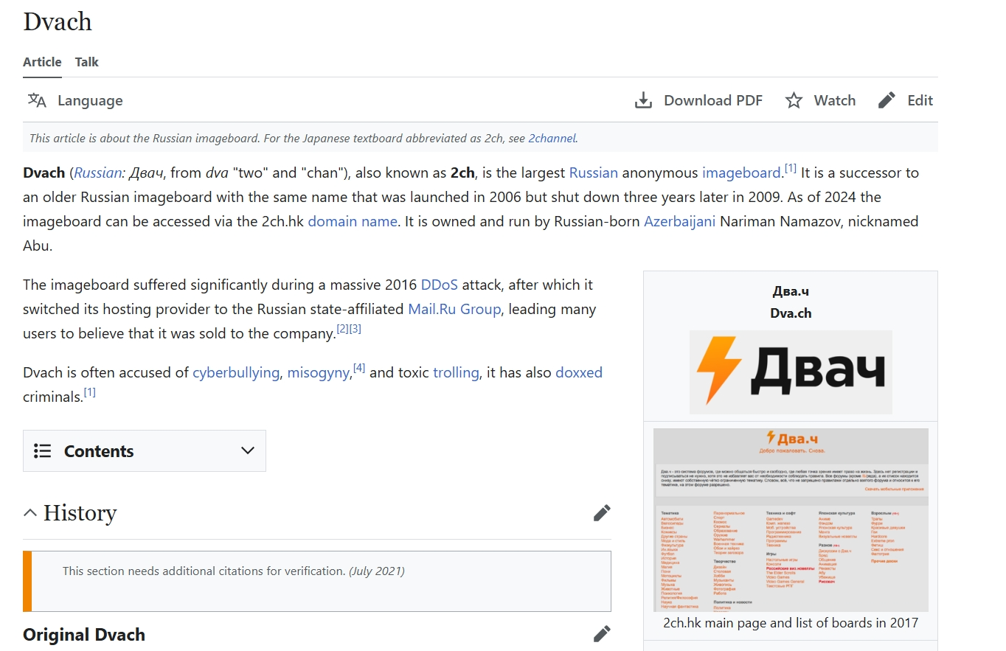The width and height of the screenshot is (1006, 651).
Task: Open the Двач logo image in infobox
Action: 791,372
